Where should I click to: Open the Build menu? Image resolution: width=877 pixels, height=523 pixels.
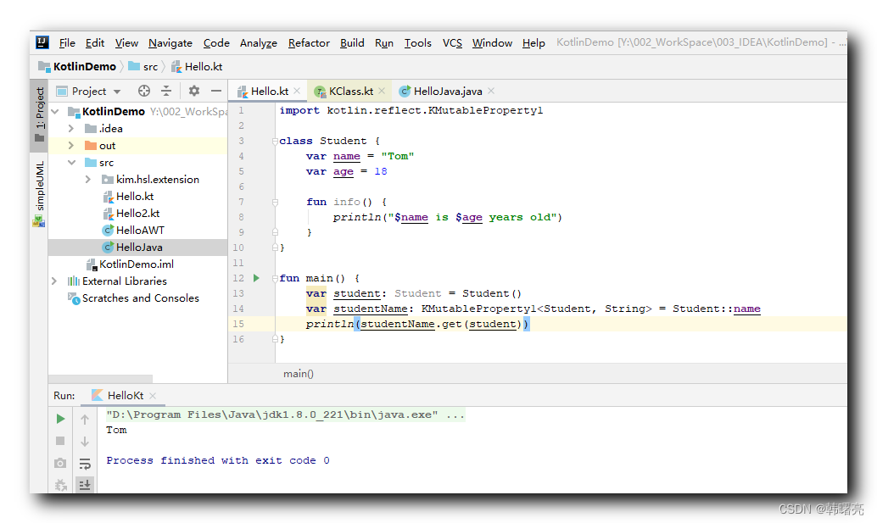352,43
